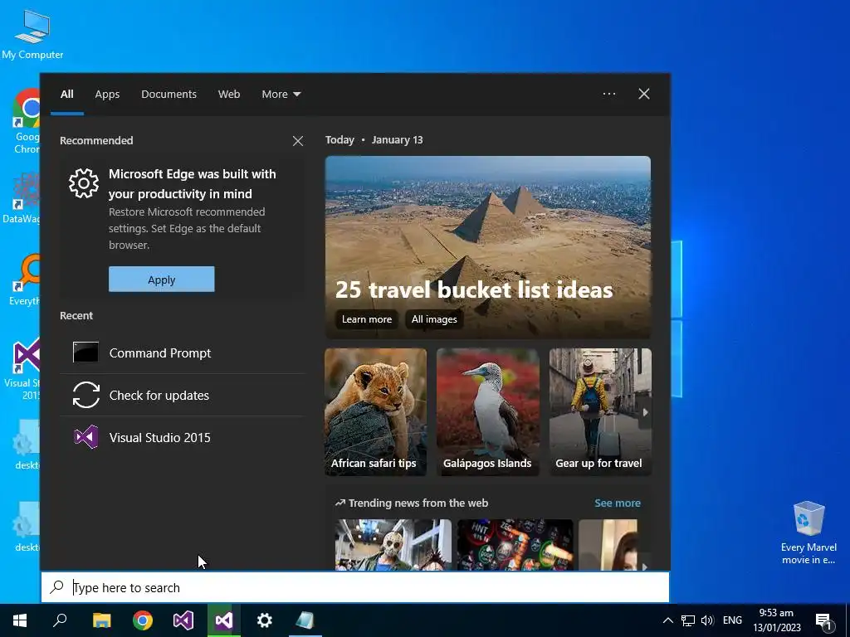Open the first Visual Studio taskbar icon

pyautogui.click(x=183, y=620)
